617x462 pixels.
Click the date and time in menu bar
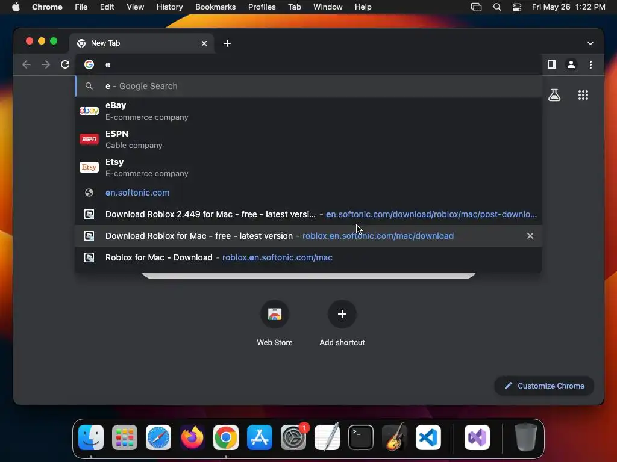568,7
